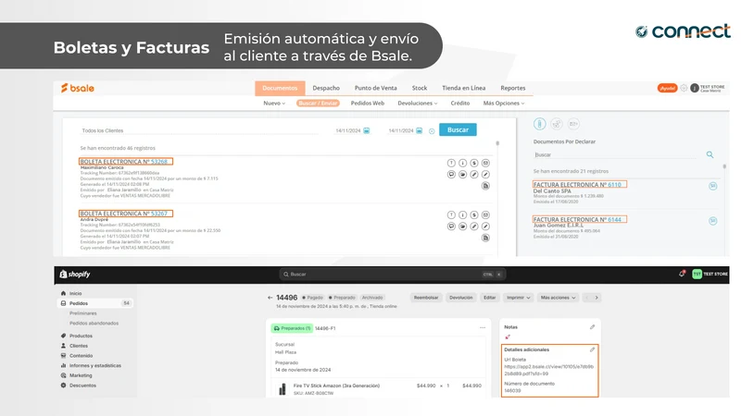Open the three-dot menu on the Preparados card
741x416 pixels.
[x=483, y=328]
